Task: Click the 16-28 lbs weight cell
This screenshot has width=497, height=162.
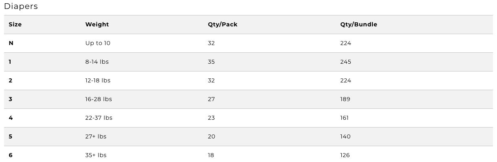Action: (x=99, y=99)
